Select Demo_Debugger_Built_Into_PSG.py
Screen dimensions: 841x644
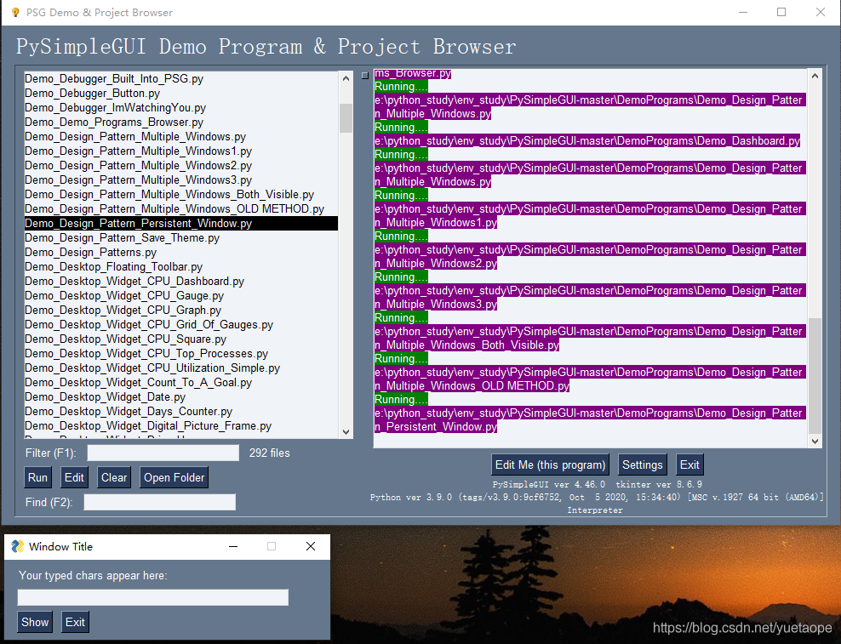(x=181, y=79)
